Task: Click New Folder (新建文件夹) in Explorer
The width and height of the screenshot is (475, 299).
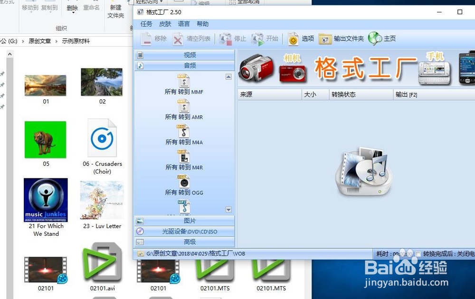Action: [116, 11]
